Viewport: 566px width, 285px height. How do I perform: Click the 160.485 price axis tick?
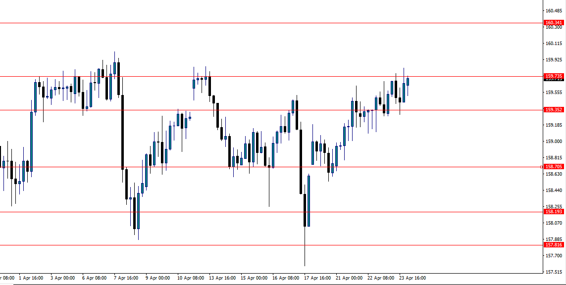coord(554,11)
